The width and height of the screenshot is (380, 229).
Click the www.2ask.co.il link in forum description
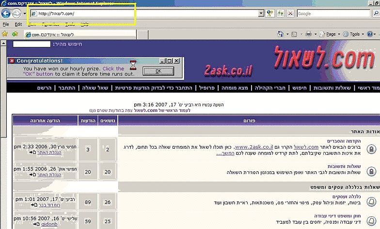(254, 147)
